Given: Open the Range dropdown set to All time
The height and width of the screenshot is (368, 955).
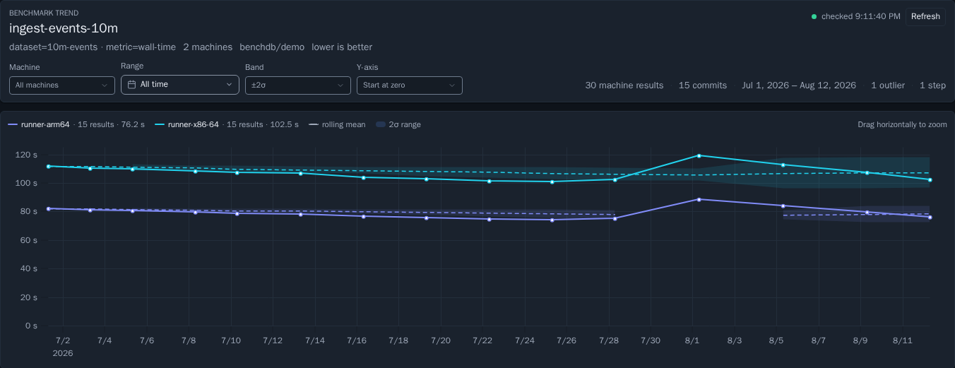Looking at the screenshot, I should pos(180,84).
